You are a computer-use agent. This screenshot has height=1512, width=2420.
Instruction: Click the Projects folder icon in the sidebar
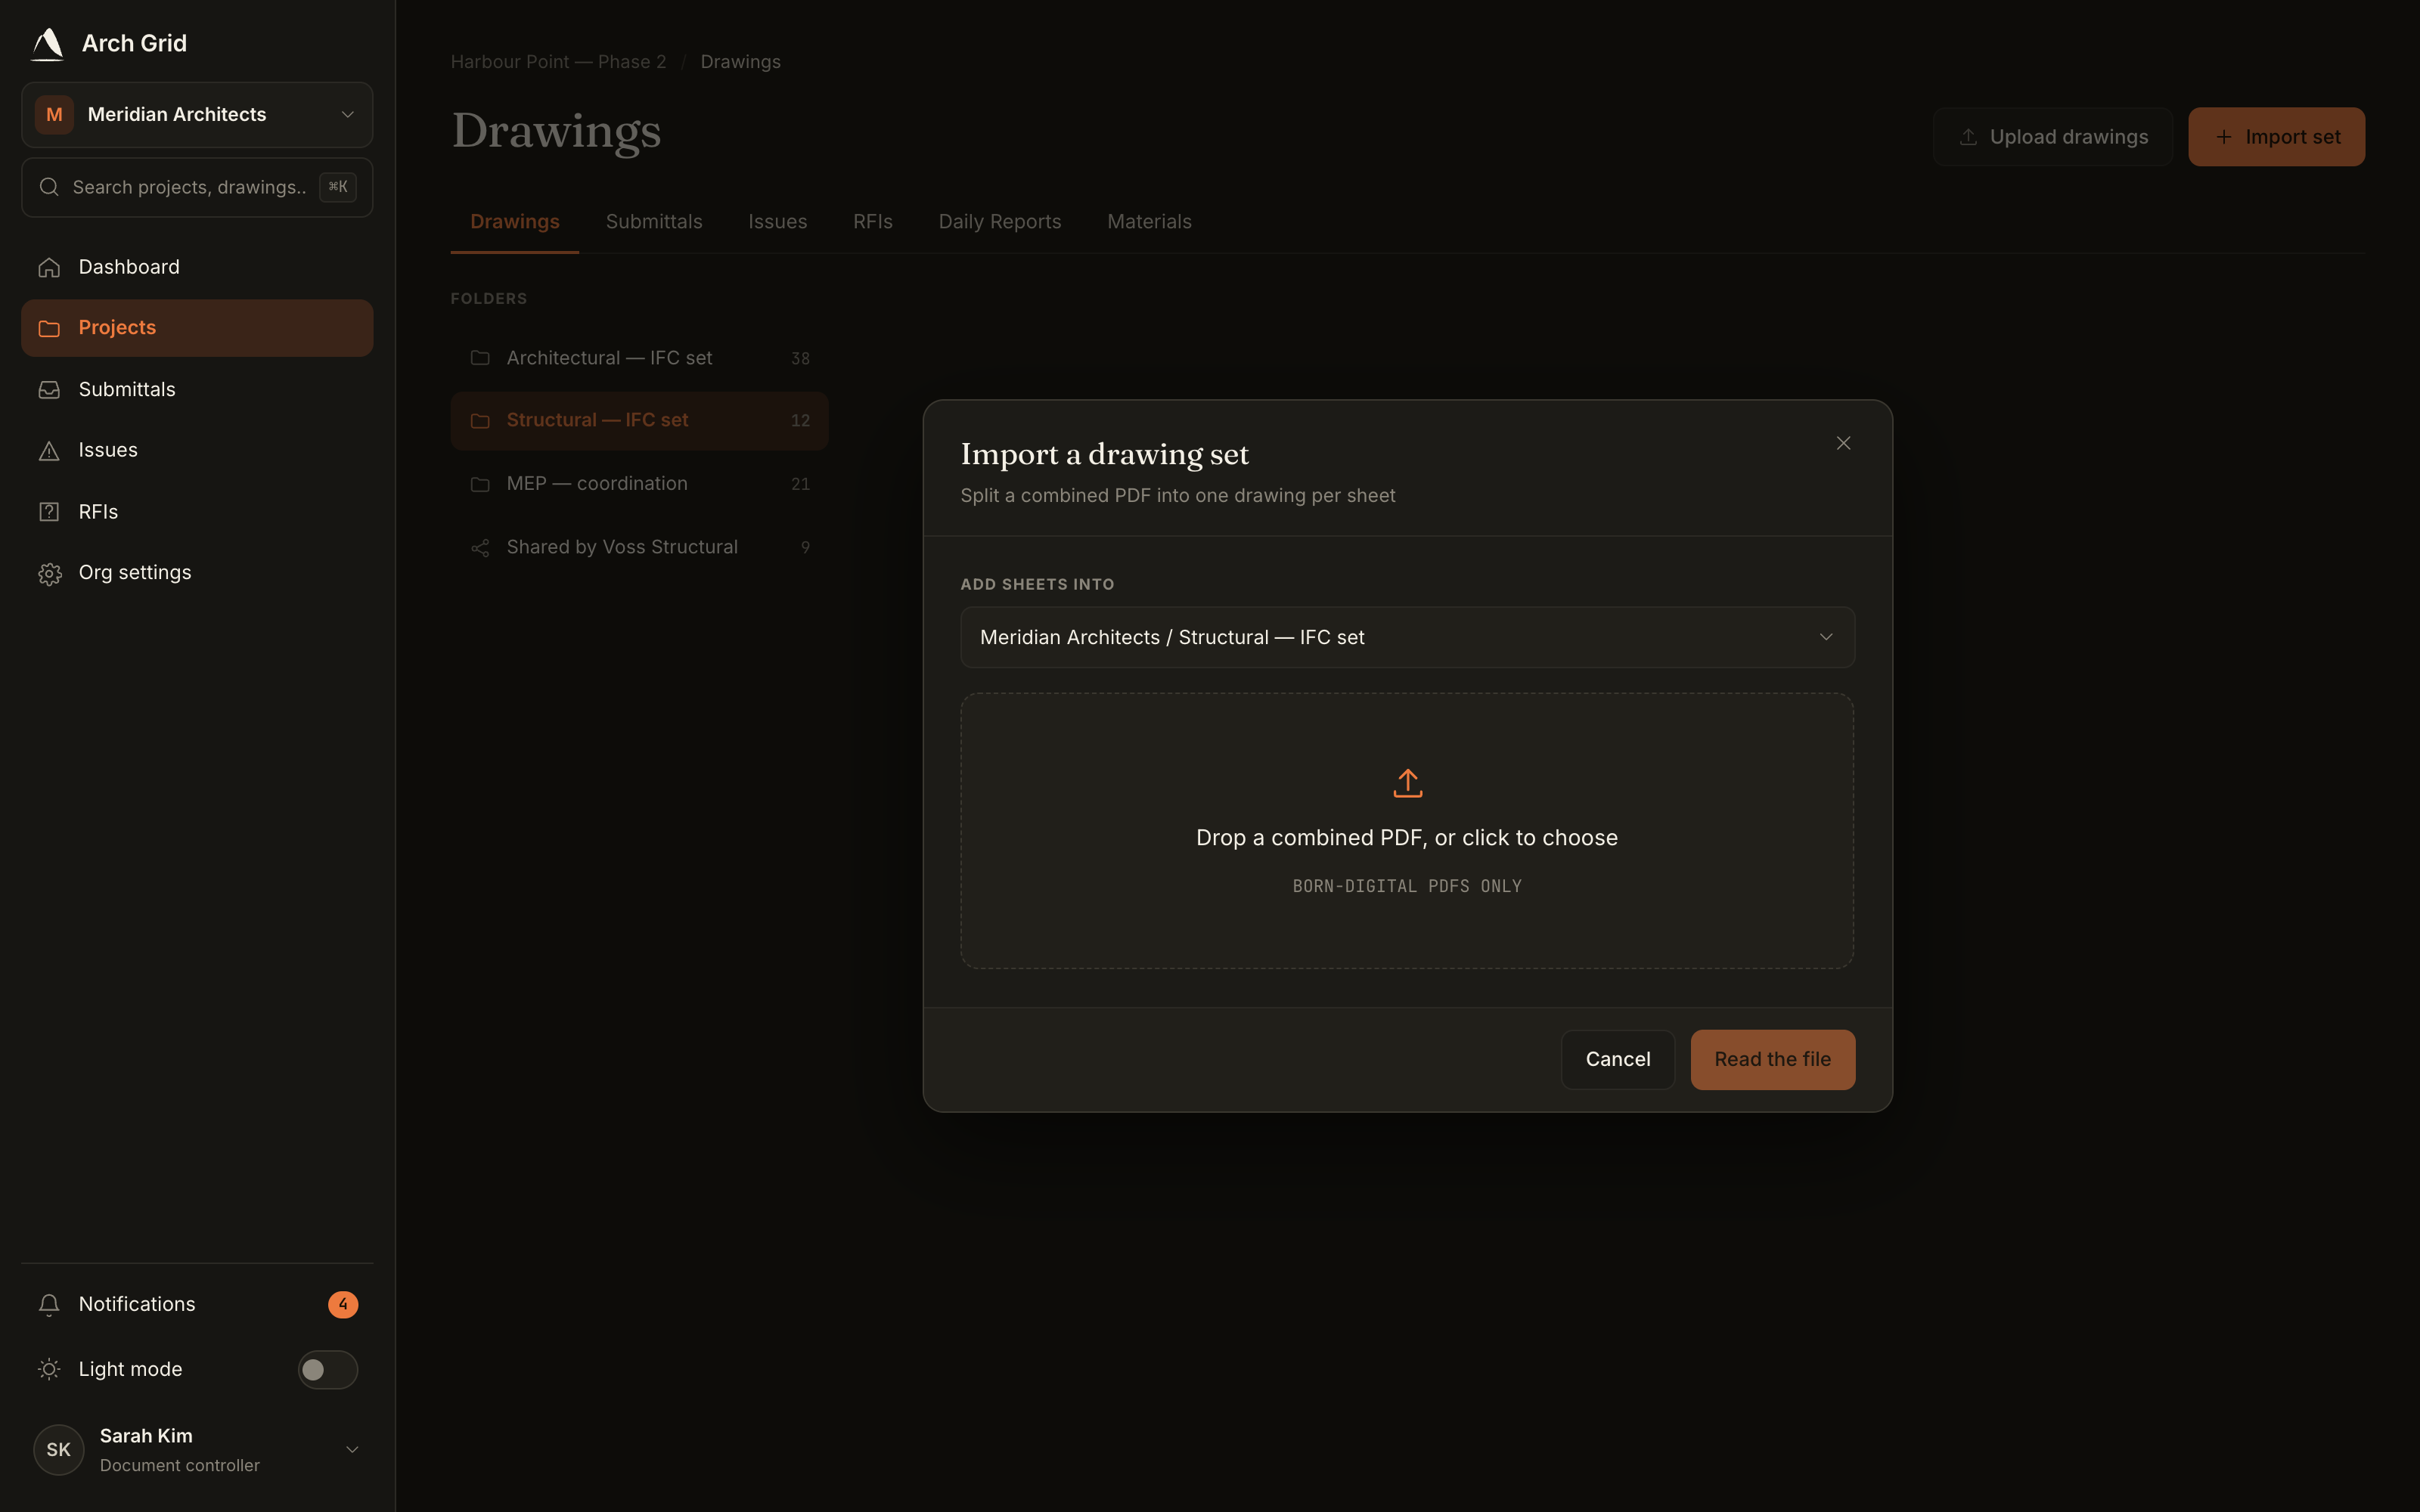pyautogui.click(x=49, y=328)
